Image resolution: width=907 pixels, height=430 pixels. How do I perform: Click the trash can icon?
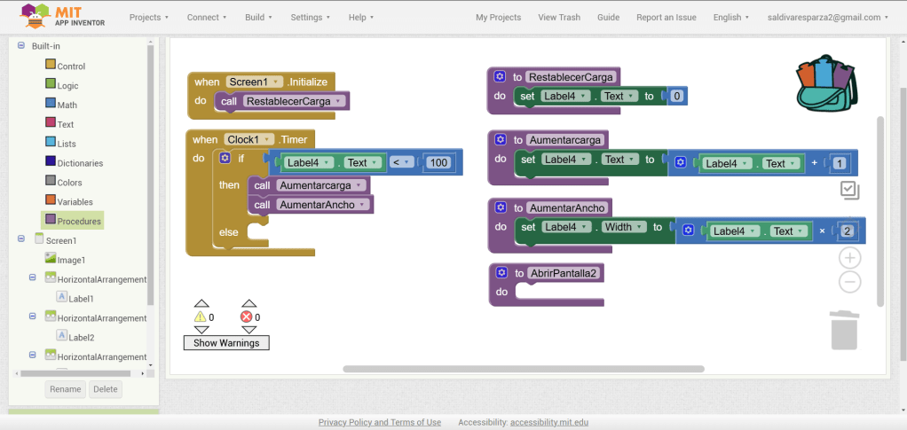(x=844, y=329)
